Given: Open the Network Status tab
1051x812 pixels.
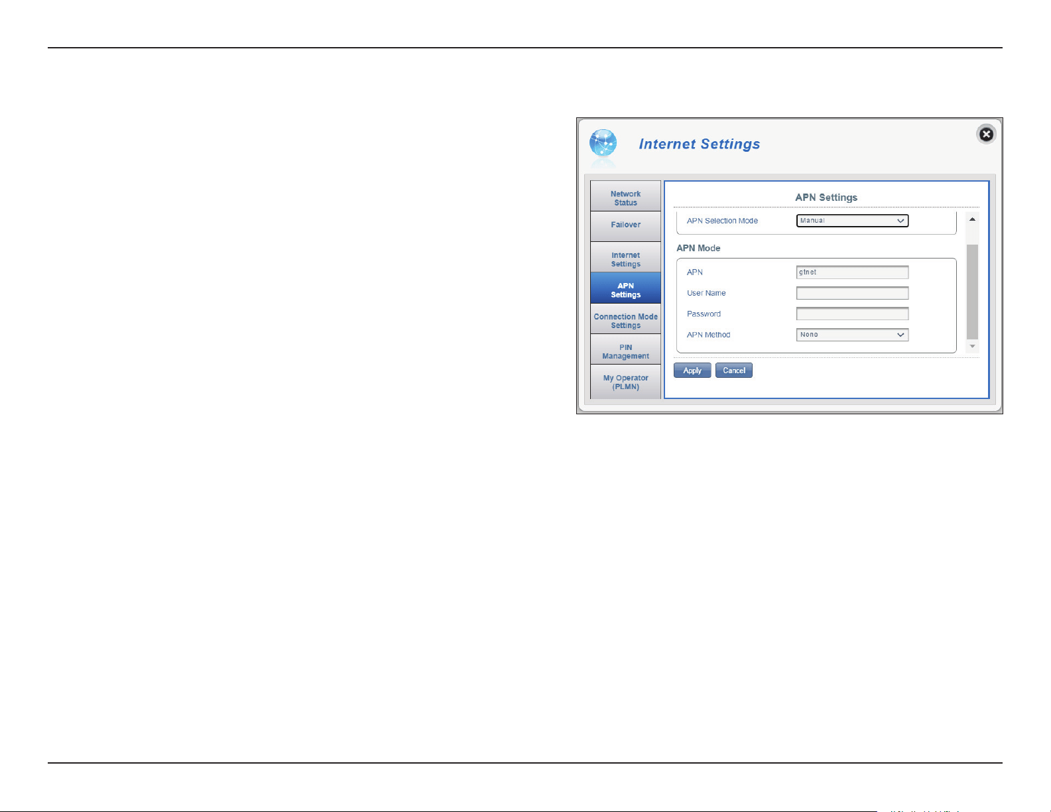Looking at the screenshot, I should click(625, 197).
